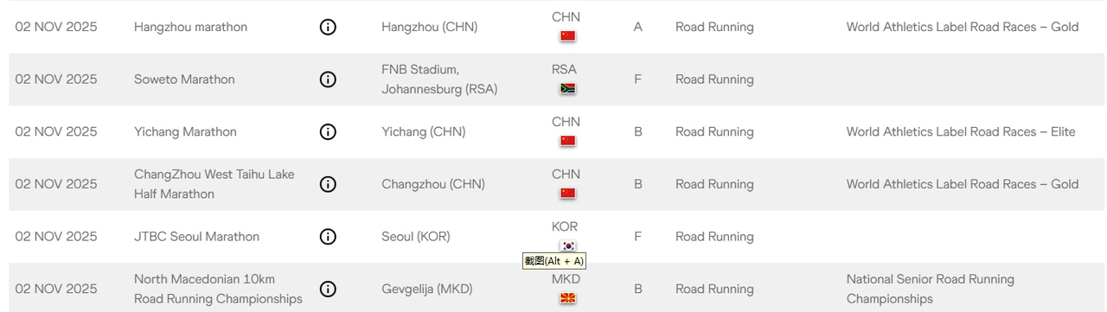Click North Macedonia flag in Gevgelija row
Viewport: 1107px width, 312px height.
567,298
